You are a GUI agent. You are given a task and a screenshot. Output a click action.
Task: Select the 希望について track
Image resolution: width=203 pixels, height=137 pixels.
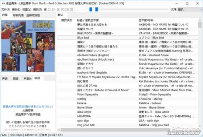pos(85,29)
